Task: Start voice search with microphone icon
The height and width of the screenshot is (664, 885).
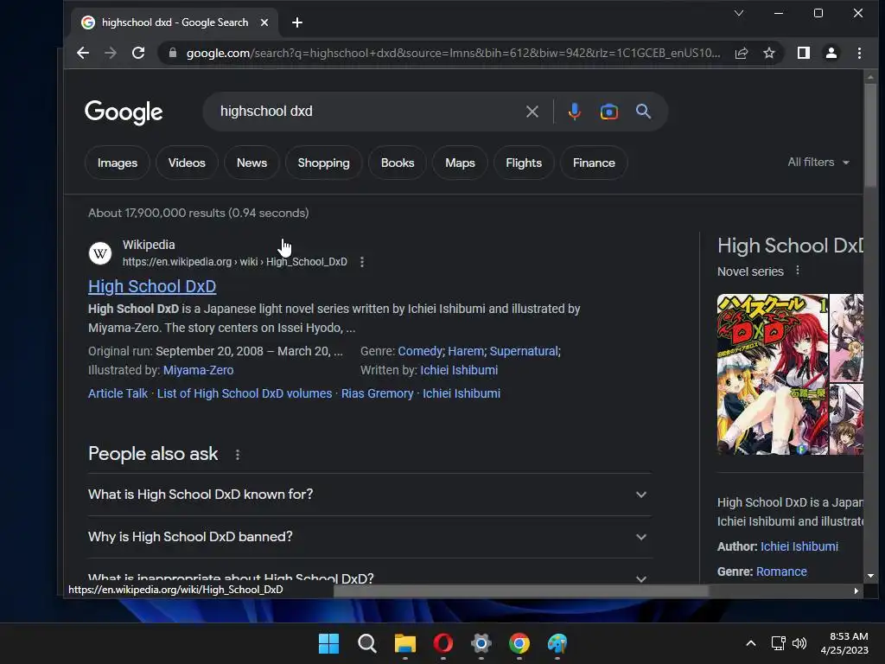Action: [x=575, y=112]
